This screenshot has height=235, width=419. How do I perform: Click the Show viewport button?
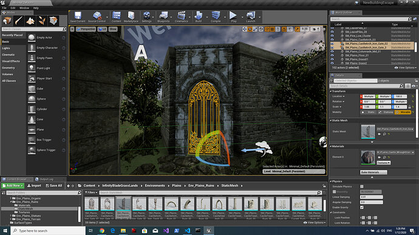pos(113,29)
